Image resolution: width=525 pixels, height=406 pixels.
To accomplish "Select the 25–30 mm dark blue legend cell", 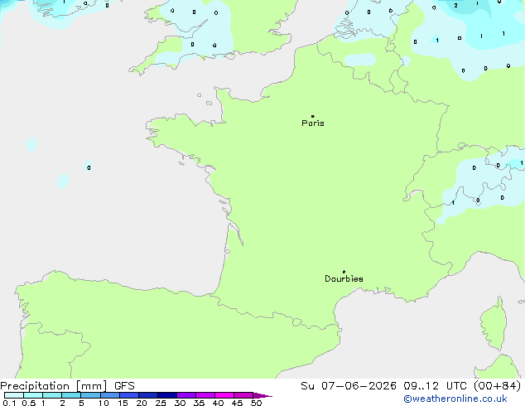I will [x=166, y=395].
